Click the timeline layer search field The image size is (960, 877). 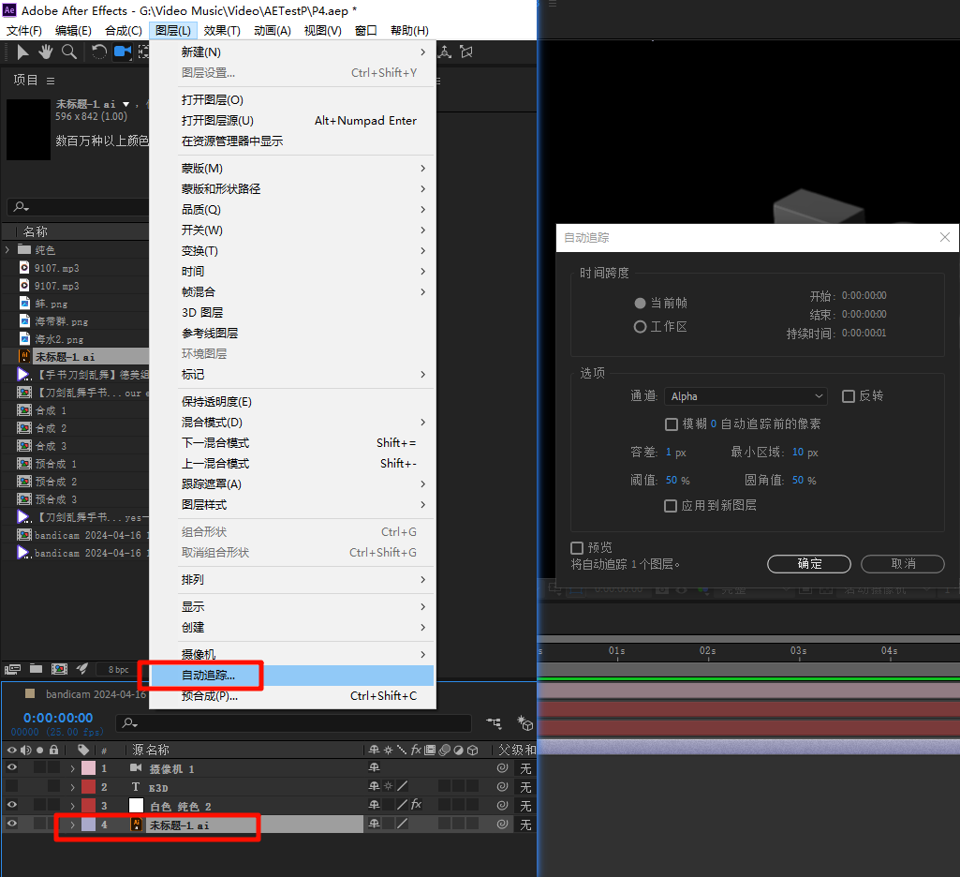[x=294, y=723]
